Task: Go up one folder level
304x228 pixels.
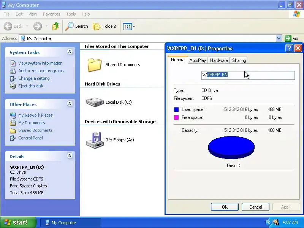Action: [x=56, y=26]
